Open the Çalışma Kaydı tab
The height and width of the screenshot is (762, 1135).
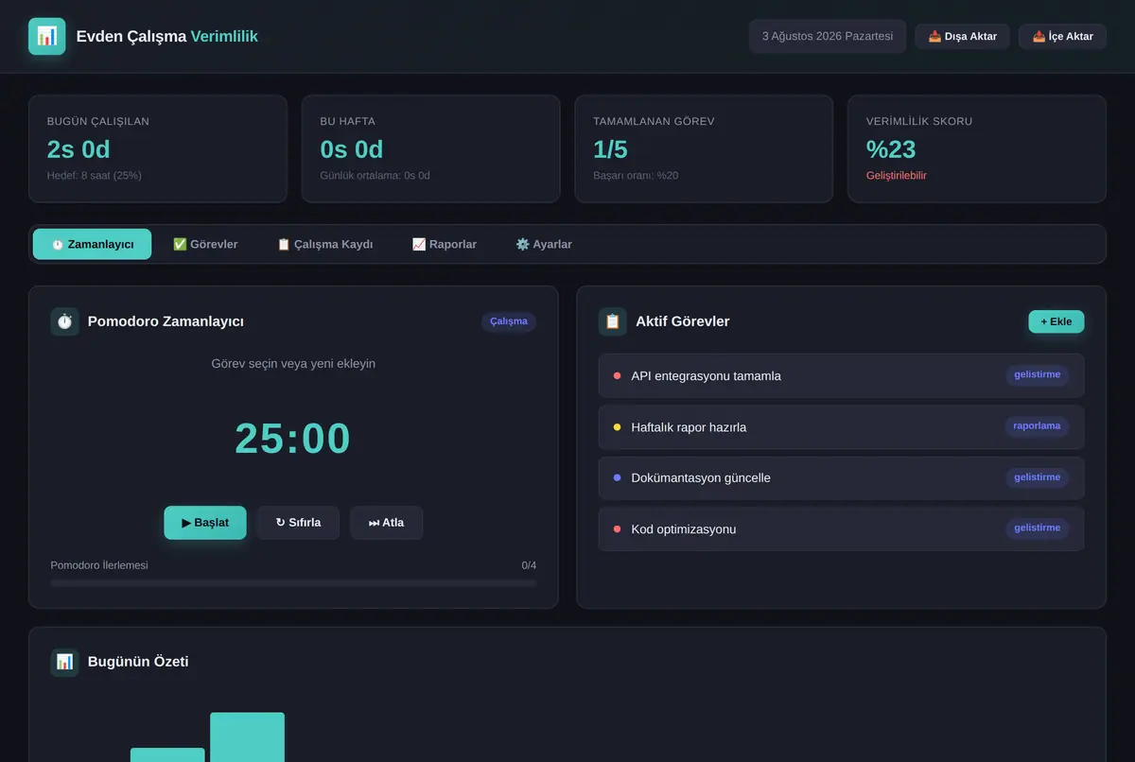click(324, 244)
